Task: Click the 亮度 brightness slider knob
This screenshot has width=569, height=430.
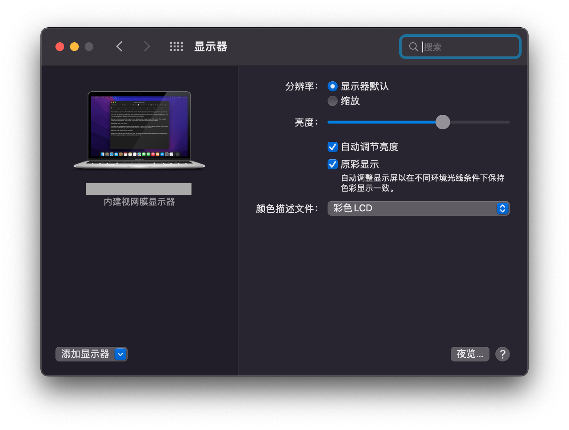Action: click(443, 122)
